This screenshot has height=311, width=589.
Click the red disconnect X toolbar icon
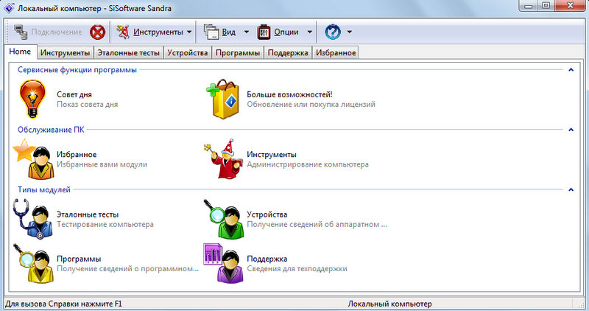click(98, 32)
